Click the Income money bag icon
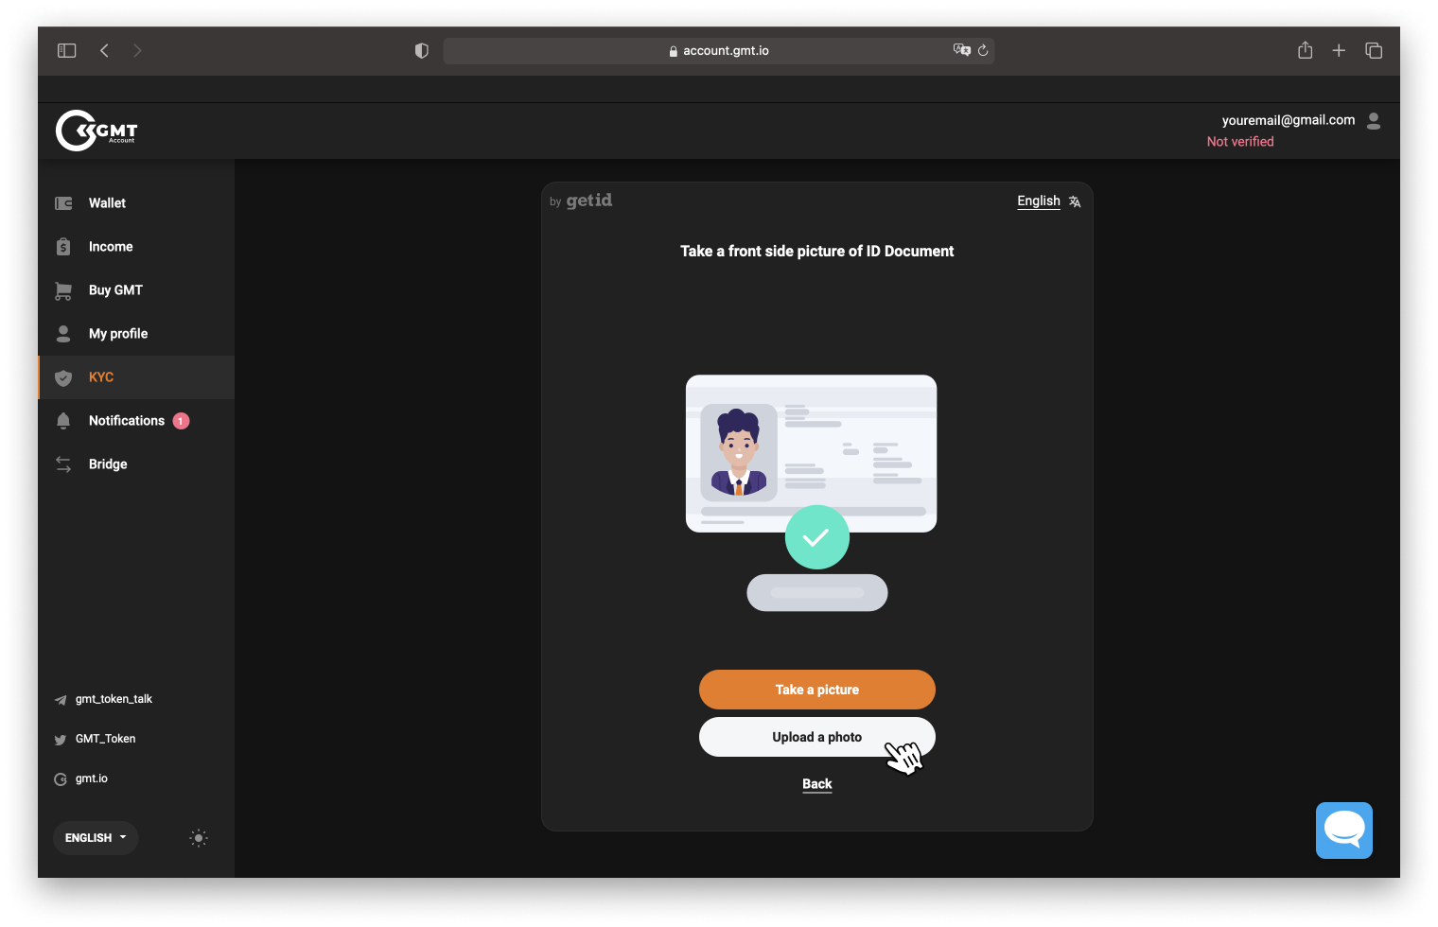The height and width of the screenshot is (927, 1438). tap(63, 247)
